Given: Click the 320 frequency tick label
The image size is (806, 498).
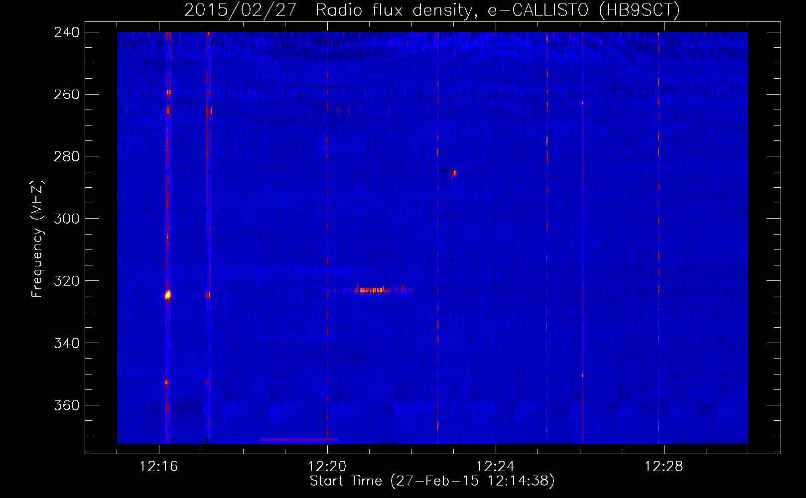Looking at the screenshot, I should point(67,281).
